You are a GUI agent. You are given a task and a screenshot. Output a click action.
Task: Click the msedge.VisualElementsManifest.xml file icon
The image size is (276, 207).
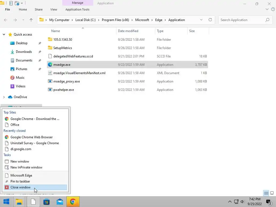tap(50, 73)
